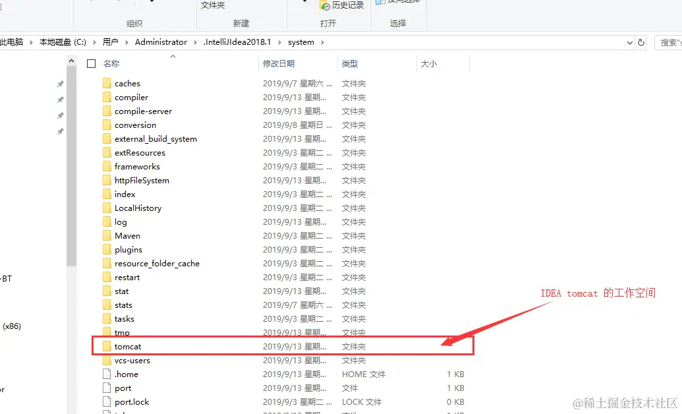Open history (历史记录) in ribbon
This screenshot has width=682, height=414.
click(342, 5)
